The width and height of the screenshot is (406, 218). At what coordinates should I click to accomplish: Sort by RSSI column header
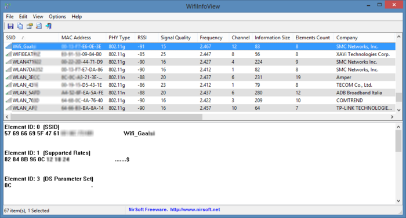click(147, 38)
